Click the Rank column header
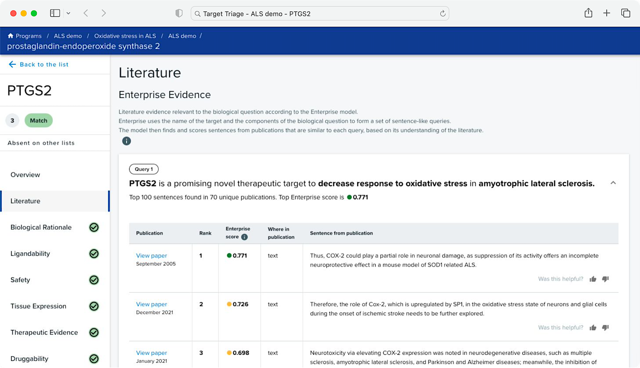640x368 pixels. tap(205, 233)
